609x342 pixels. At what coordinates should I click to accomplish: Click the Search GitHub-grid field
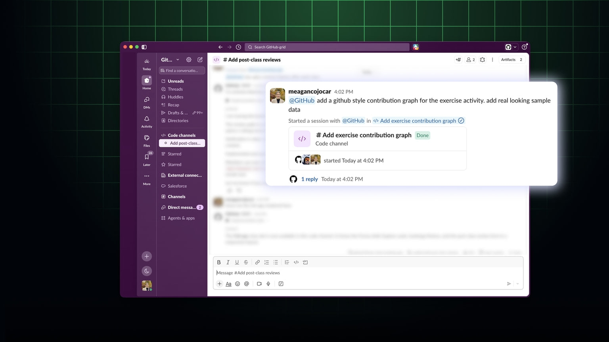point(327,47)
